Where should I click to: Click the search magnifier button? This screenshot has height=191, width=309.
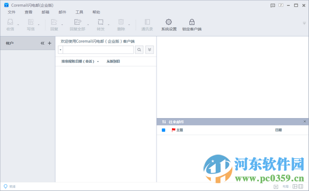tap(139, 50)
